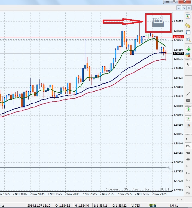Select the Horizontal Line drawing tool

(x=188, y=87)
